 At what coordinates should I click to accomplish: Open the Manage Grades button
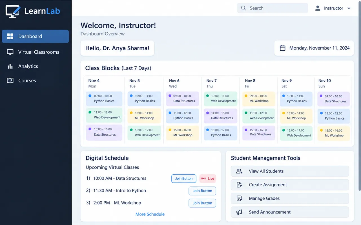pyautogui.click(x=290, y=199)
